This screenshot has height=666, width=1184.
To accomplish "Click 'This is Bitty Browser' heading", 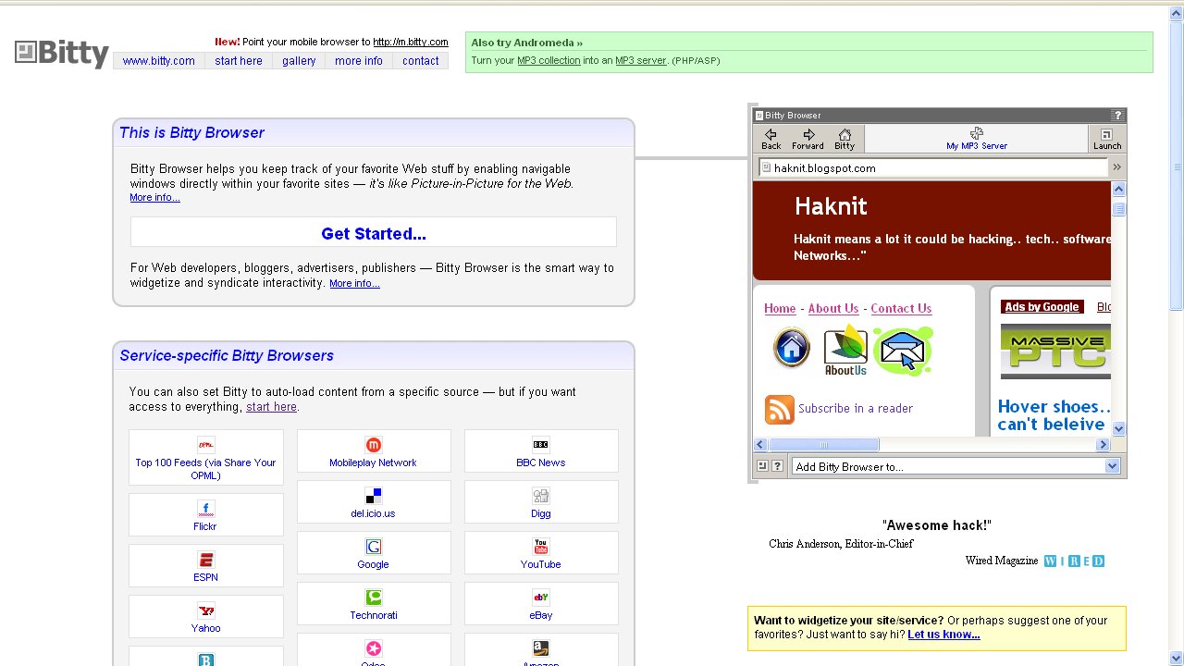I will [x=191, y=133].
